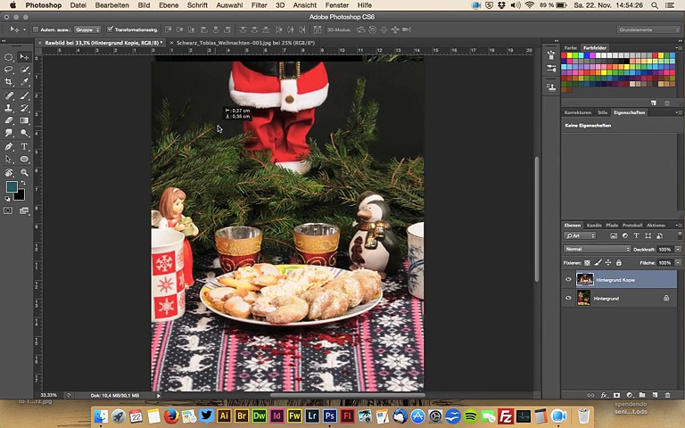
Task: Click the delete layer trash icon
Action: [667, 395]
